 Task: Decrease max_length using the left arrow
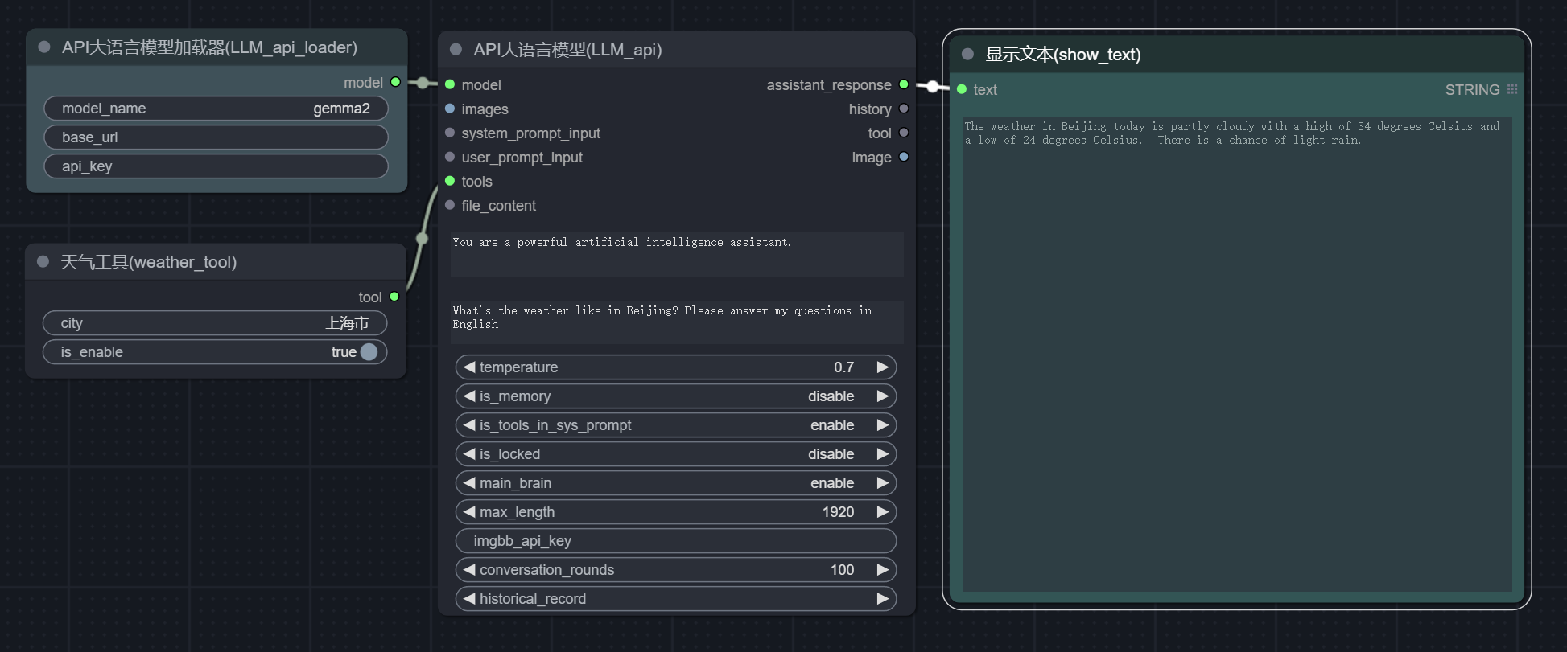click(469, 512)
